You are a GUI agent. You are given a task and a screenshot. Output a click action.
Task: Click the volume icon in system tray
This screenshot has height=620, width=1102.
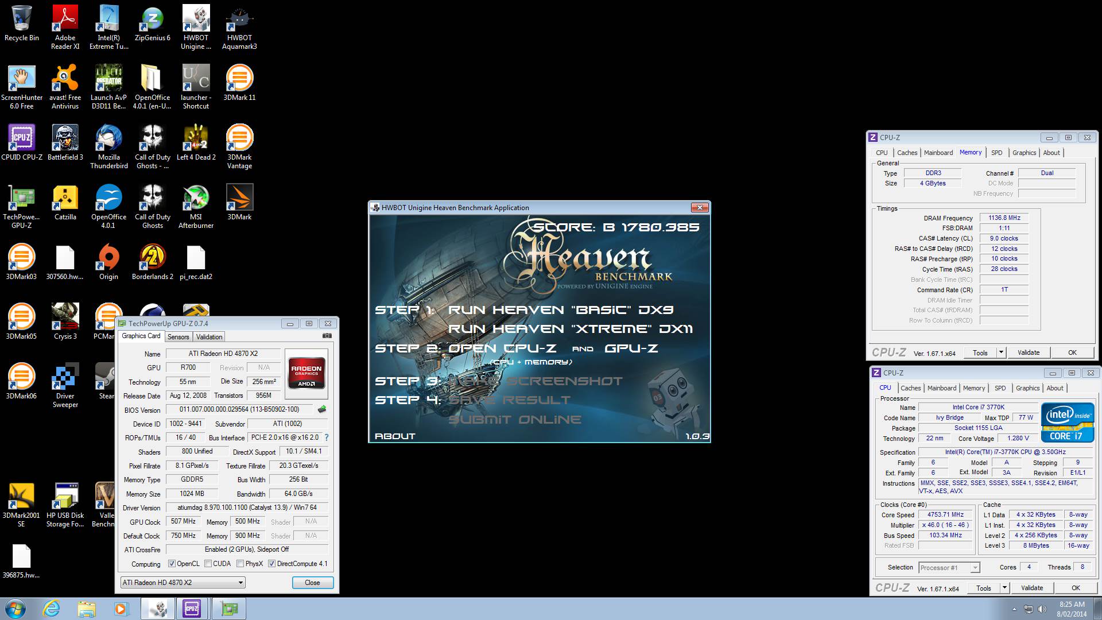(1042, 609)
